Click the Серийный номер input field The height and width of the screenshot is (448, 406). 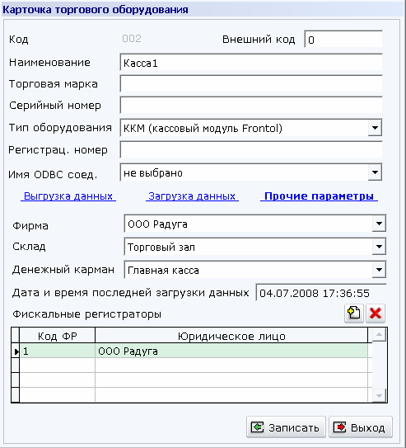pos(251,105)
